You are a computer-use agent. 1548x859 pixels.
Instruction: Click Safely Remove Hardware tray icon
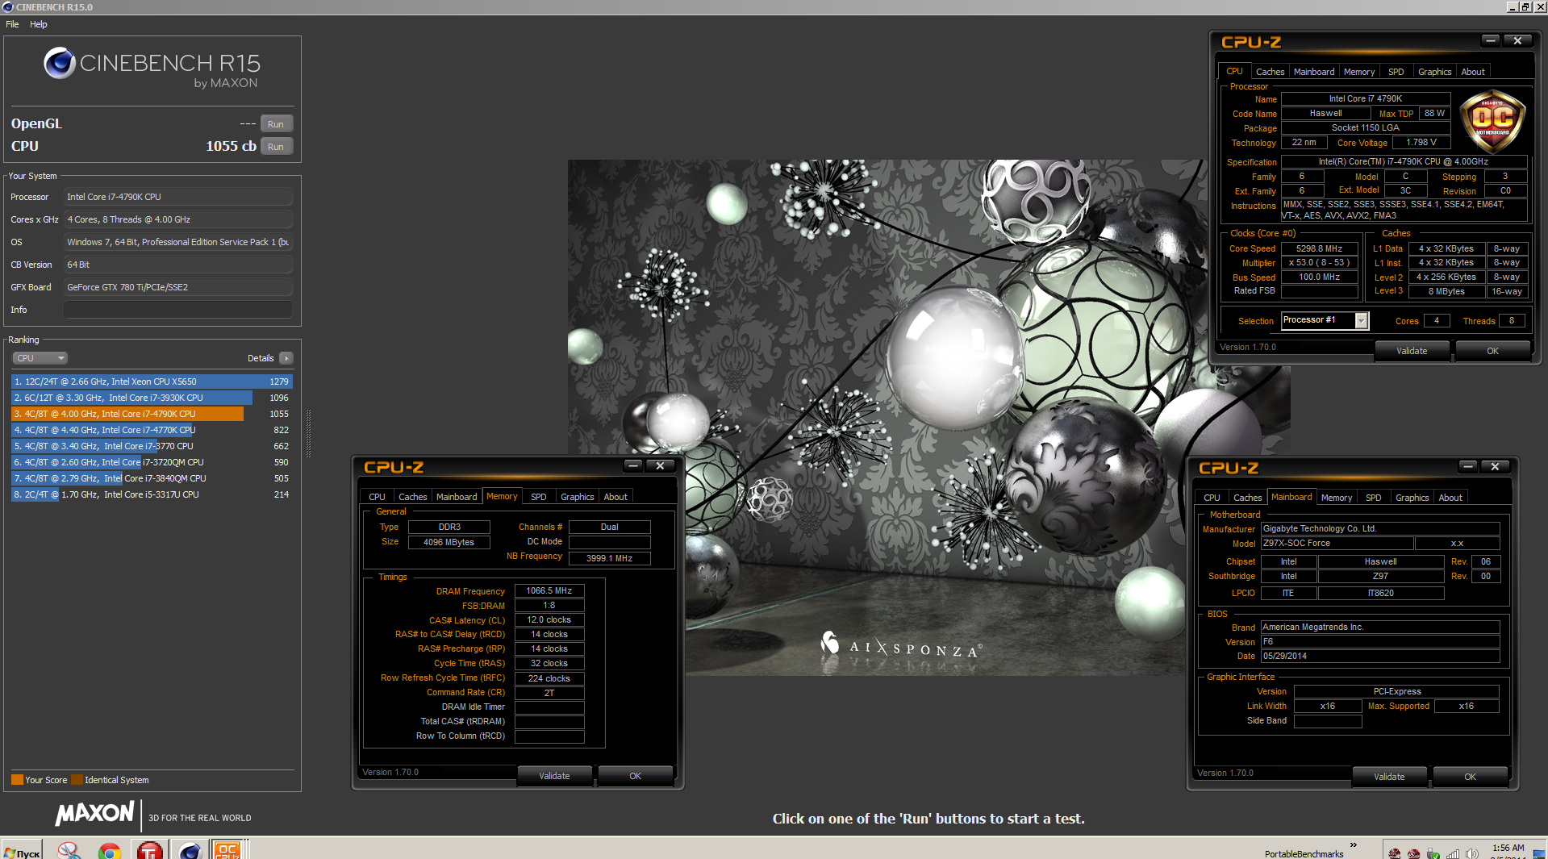click(1433, 853)
